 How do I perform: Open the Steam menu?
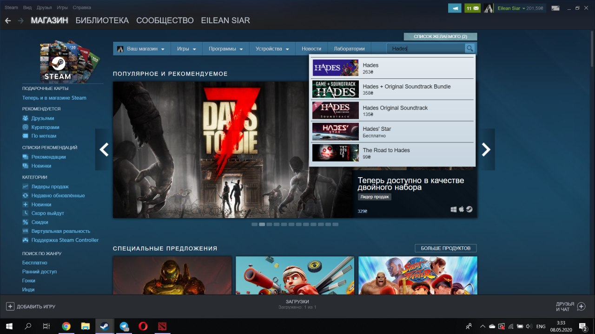click(x=11, y=8)
